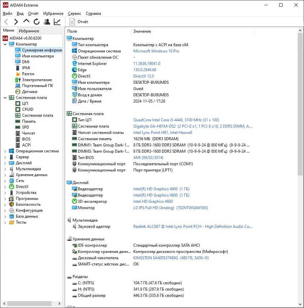Image resolution: width=304 pixels, height=308 pixels.
Task: Go back with the left arrow toolbar button
Action: [x=6, y=22]
